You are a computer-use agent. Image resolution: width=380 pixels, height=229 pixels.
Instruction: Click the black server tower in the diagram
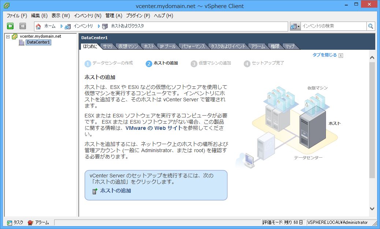point(312,127)
